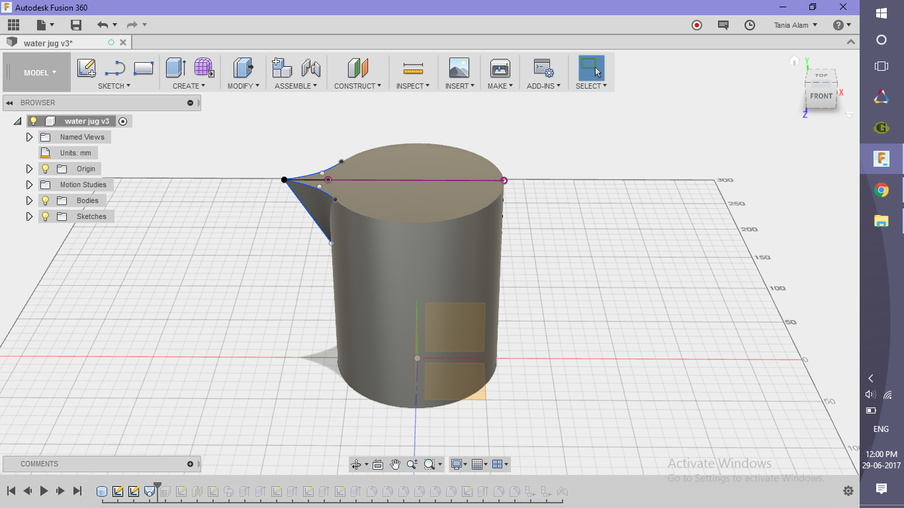Toggle visibility of Bodies folder lightbulb
Viewport: 904px width, 508px height.
[46, 200]
